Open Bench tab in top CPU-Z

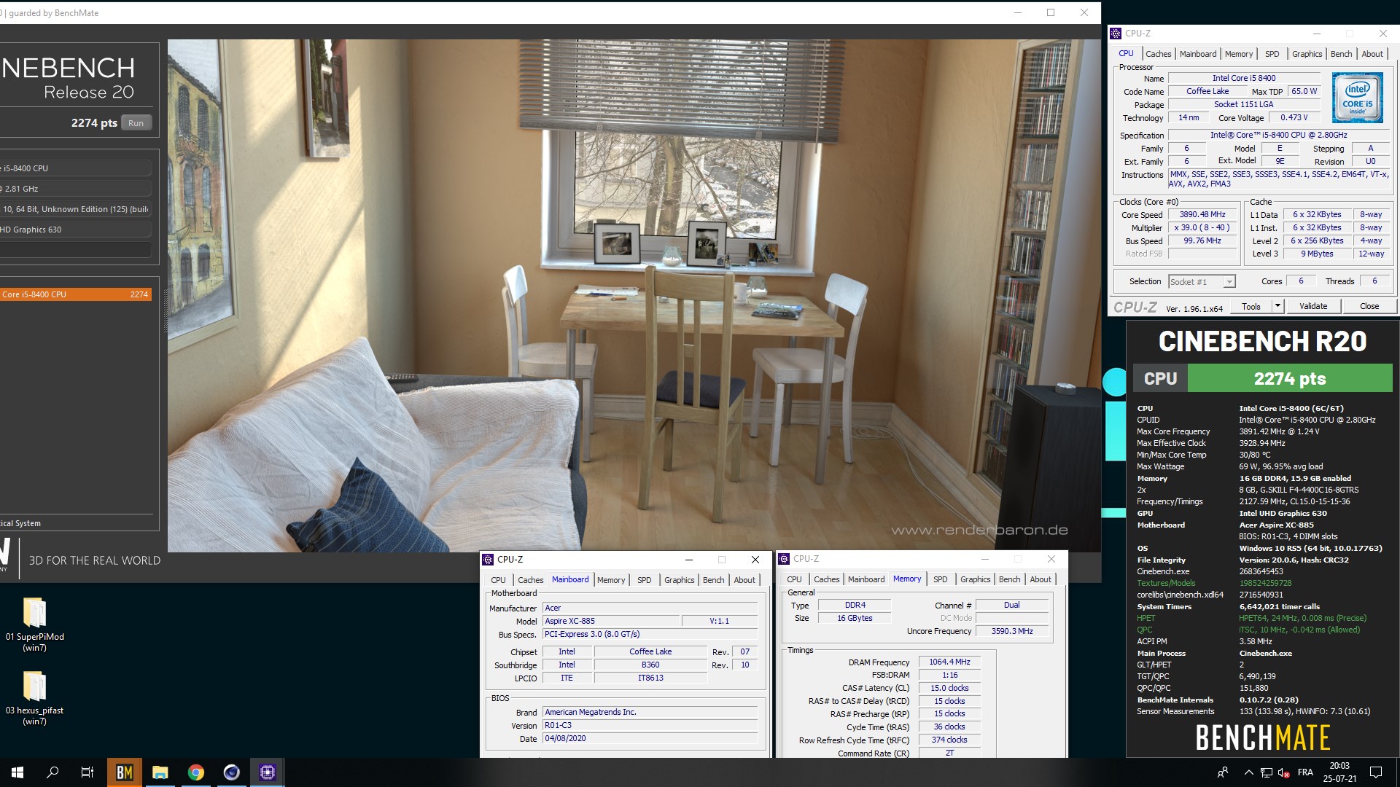(1341, 54)
